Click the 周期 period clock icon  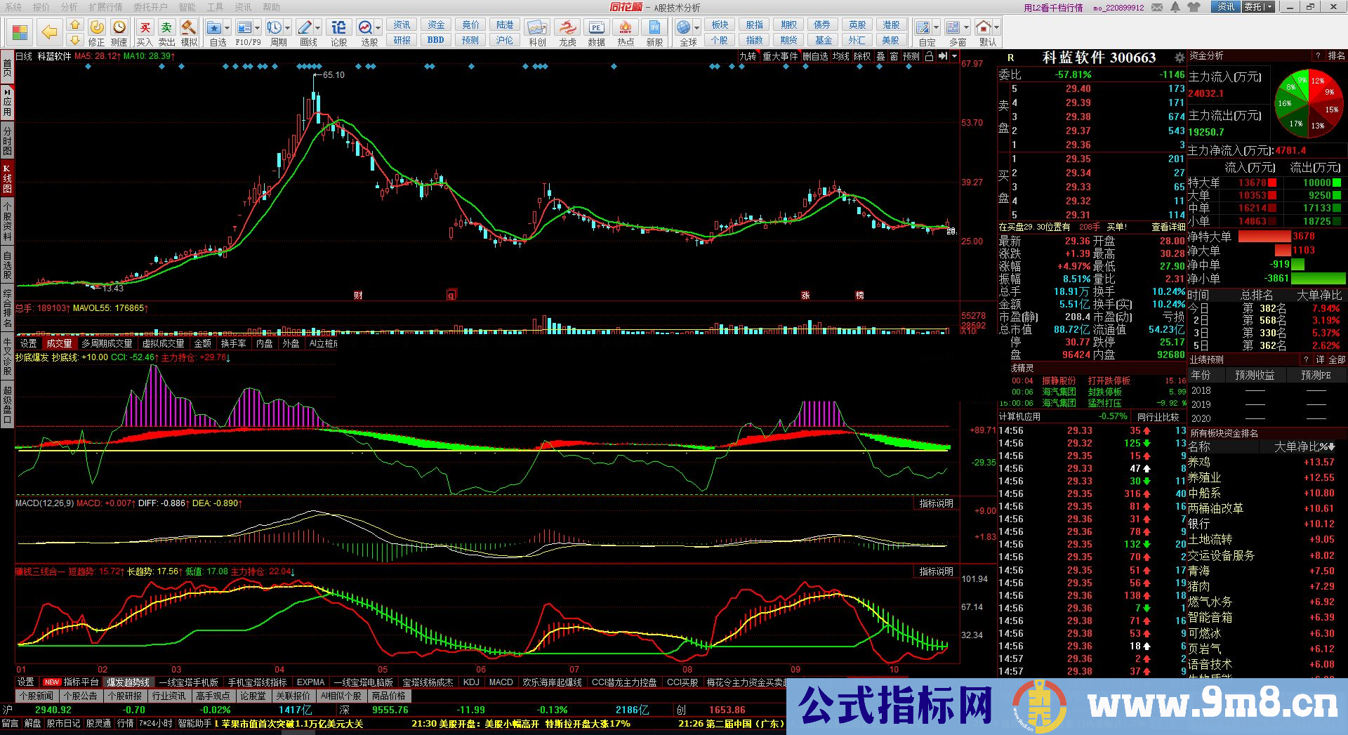[275, 27]
